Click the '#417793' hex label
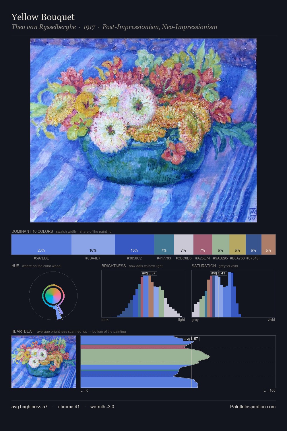 [x=164, y=258]
